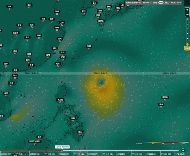The image size is (190, 156).
Task: Select the 風烏 model tab
Action: 155,3
